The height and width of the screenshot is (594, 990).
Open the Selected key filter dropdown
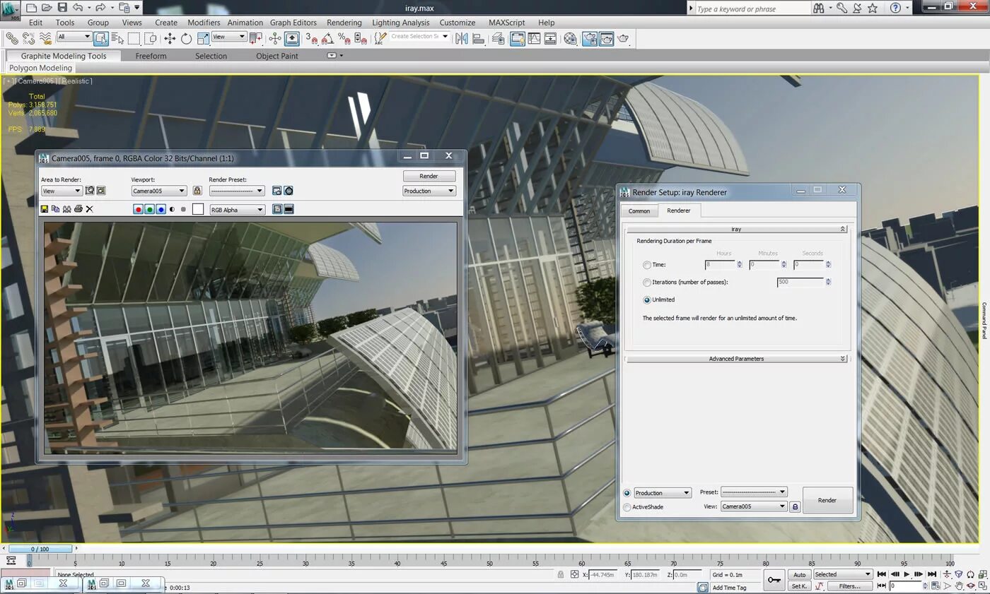843,574
